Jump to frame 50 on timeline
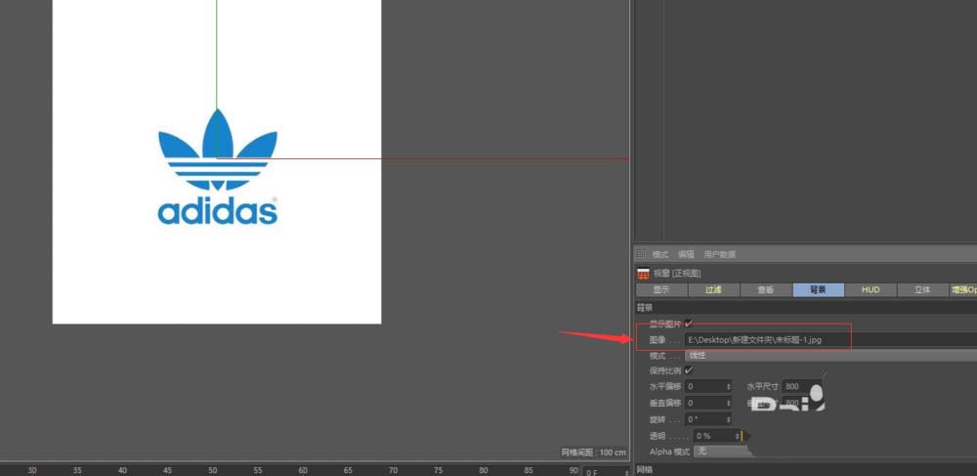This screenshot has height=476, width=977. click(212, 470)
